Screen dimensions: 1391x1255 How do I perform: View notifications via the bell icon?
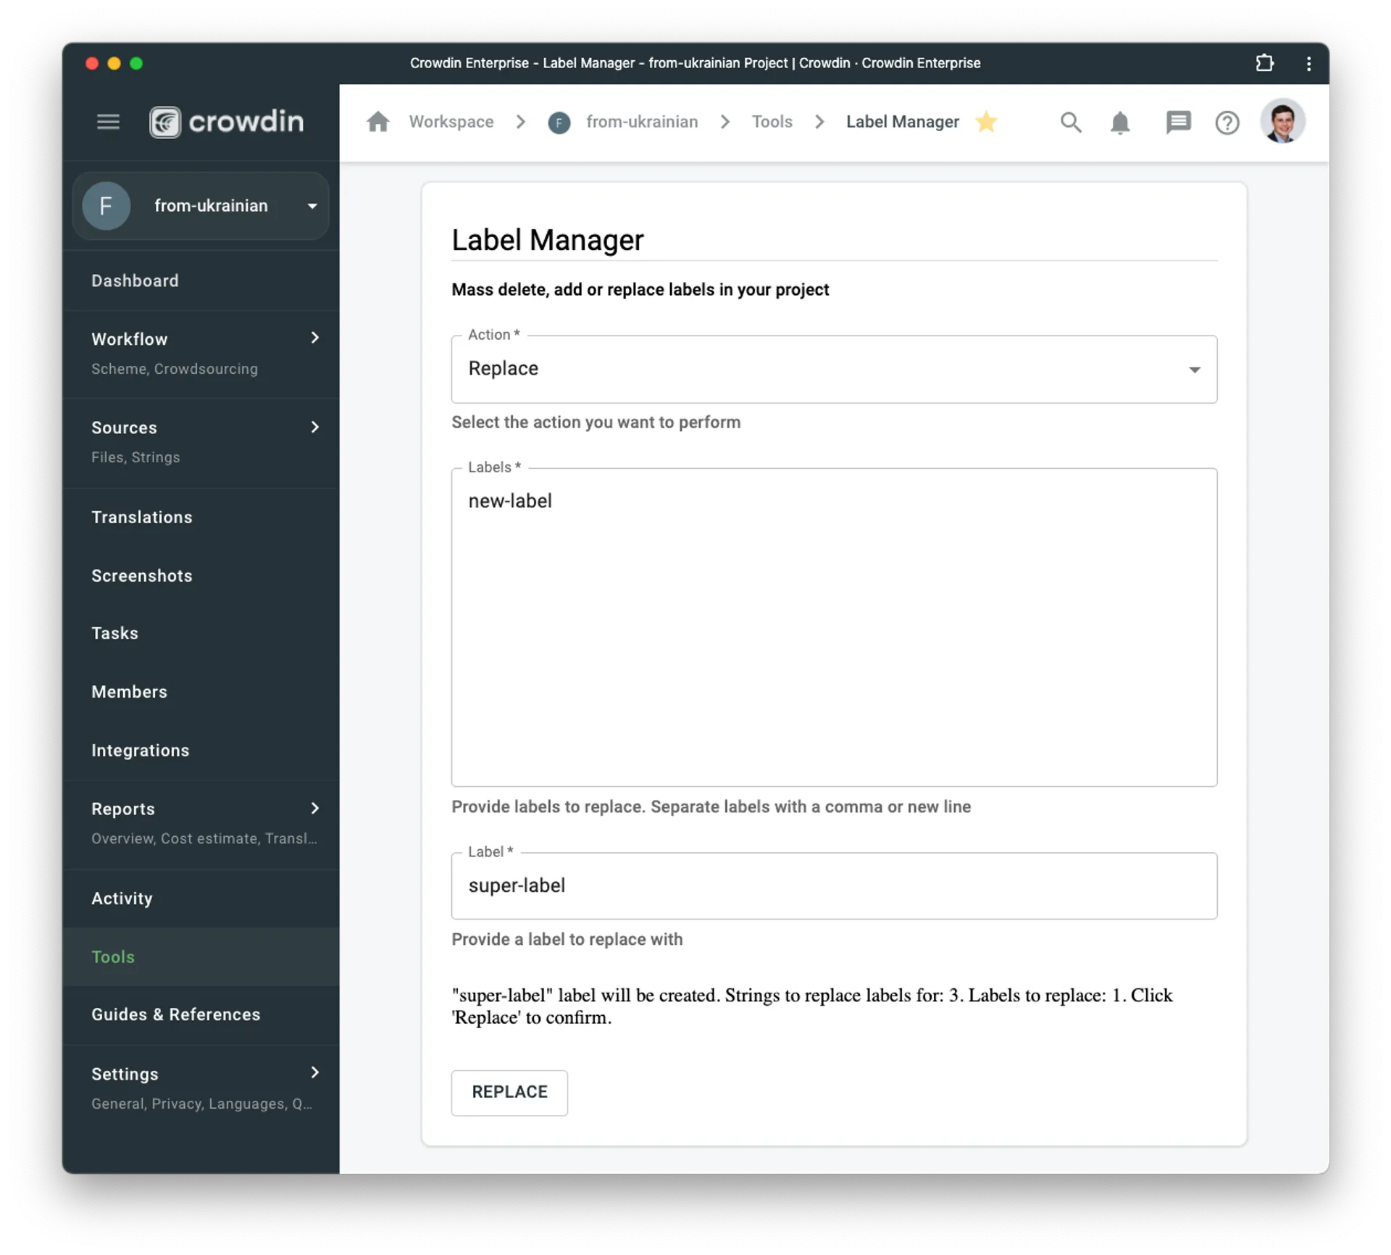tap(1119, 122)
